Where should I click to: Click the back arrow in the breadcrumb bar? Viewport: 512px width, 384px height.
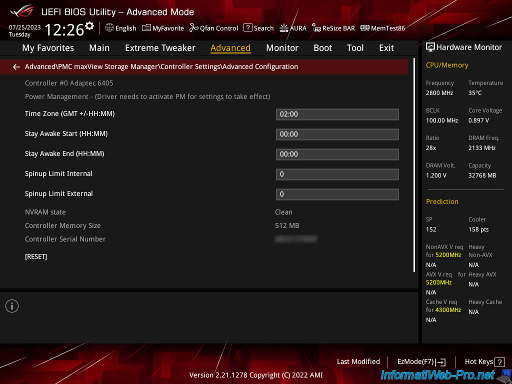16,67
